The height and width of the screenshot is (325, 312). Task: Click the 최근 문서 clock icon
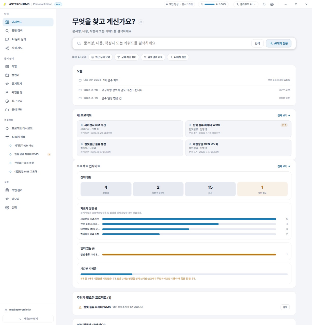pos(7,101)
